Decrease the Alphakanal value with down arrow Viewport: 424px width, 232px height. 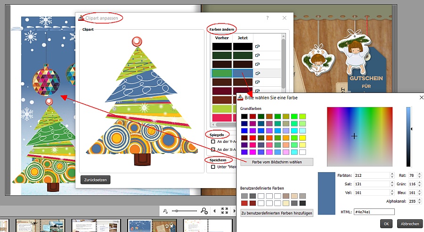click(419, 203)
